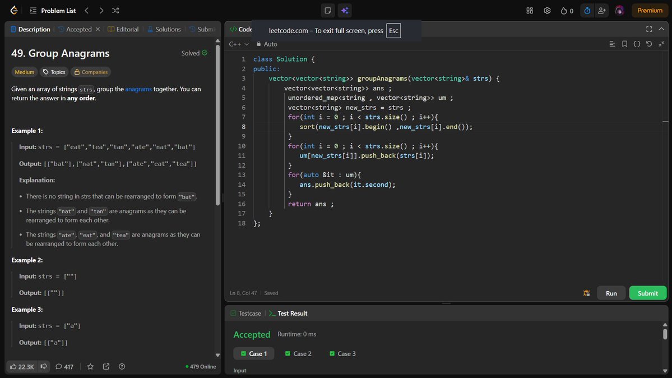Click the Auto lock indicator
Viewport: 672px width, 378px height.
[267, 44]
